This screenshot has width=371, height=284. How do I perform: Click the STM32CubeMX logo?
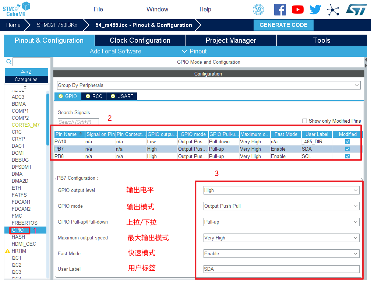[x=17, y=9]
